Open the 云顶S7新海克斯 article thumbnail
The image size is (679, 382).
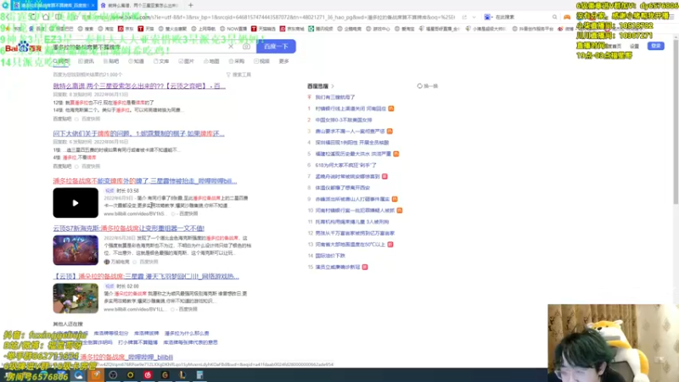tap(76, 250)
